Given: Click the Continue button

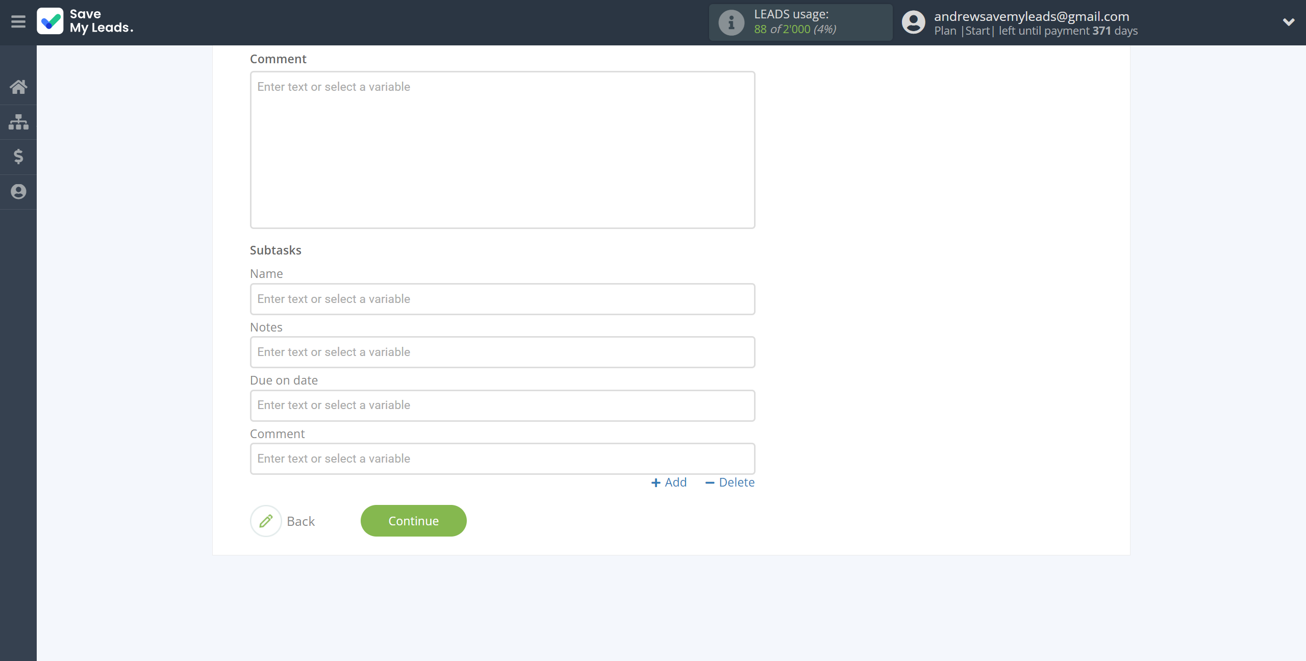Looking at the screenshot, I should tap(414, 521).
